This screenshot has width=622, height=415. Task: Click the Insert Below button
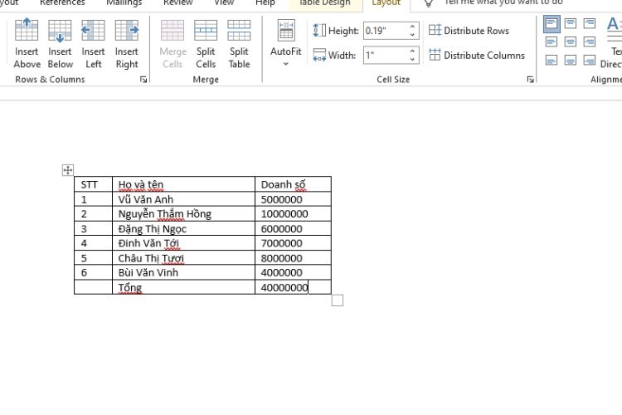(60, 44)
